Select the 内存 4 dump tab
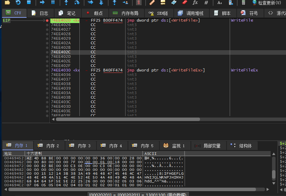This screenshot has height=196, width=286. coord(112,146)
